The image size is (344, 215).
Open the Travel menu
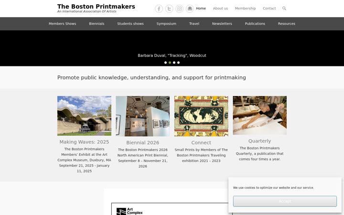tap(194, 24)
